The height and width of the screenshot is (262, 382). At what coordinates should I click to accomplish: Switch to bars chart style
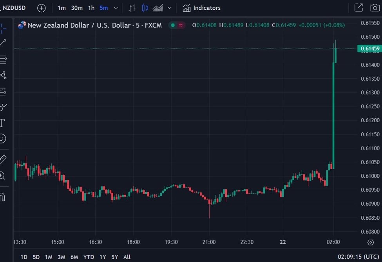(x=132, y=8)
